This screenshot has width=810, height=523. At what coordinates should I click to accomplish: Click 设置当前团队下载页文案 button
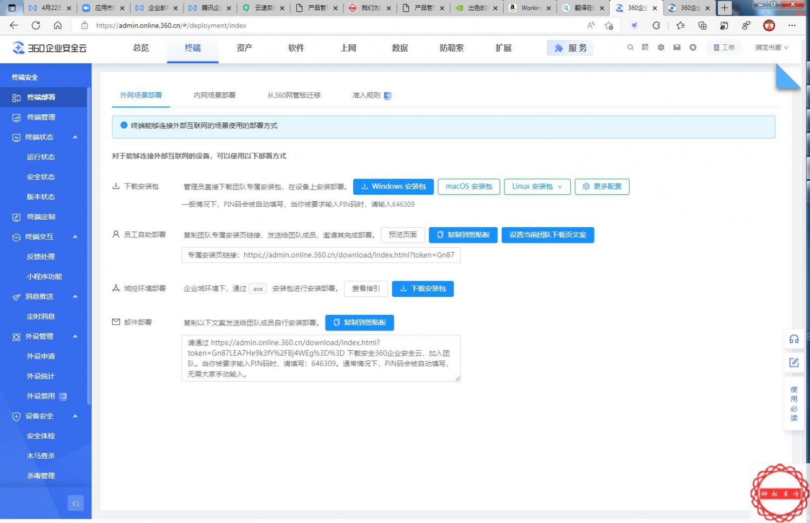[x=548, y=235]
